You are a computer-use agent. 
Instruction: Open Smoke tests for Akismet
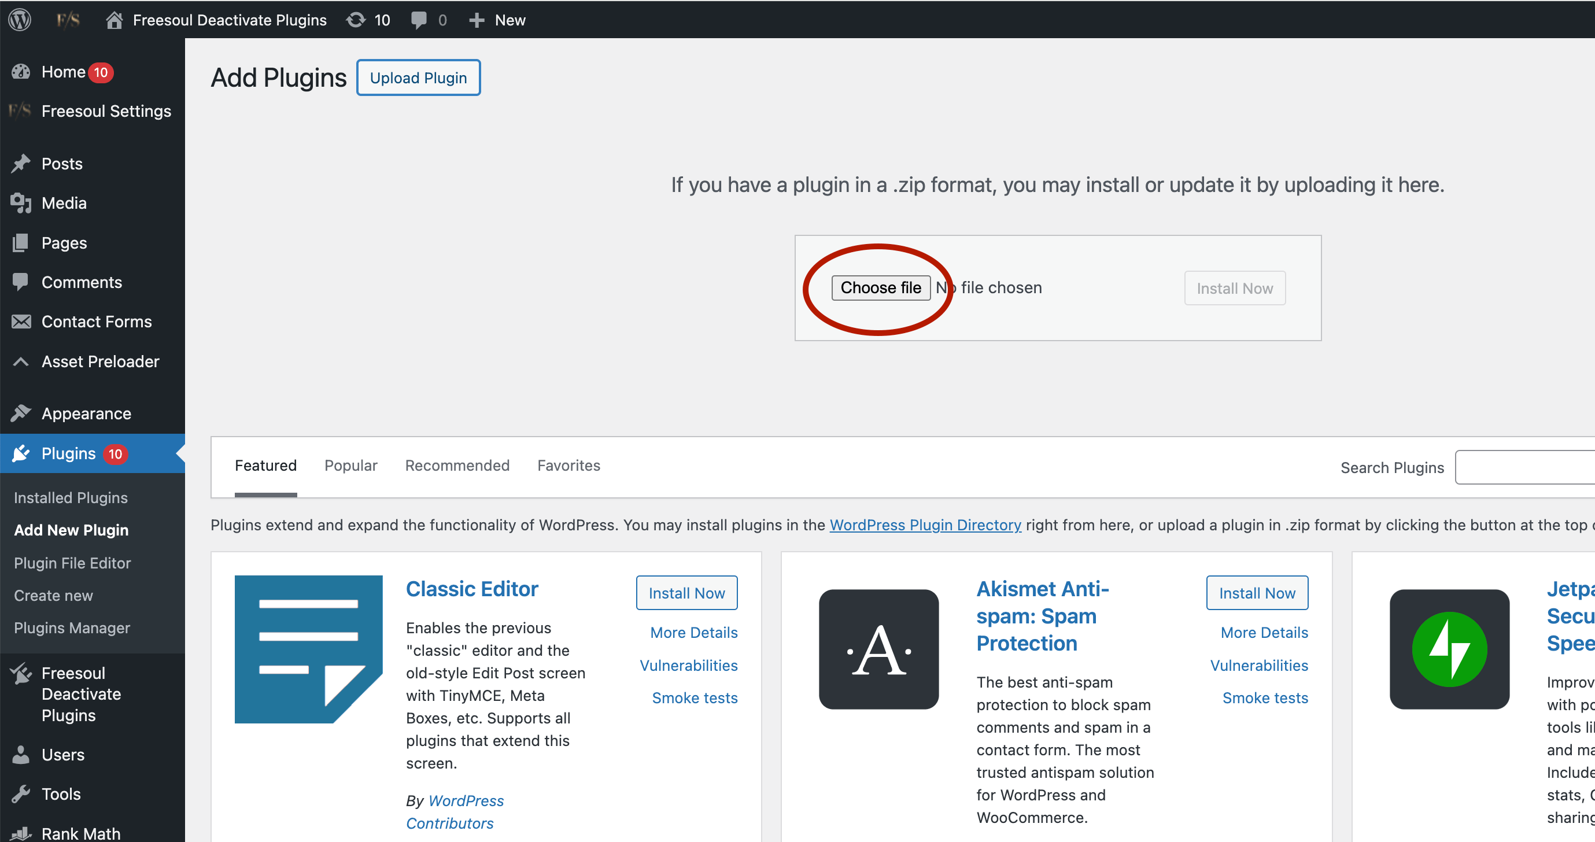[1265, 698]
